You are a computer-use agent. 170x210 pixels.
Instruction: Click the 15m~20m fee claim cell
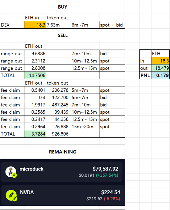(x=85, y=127)
